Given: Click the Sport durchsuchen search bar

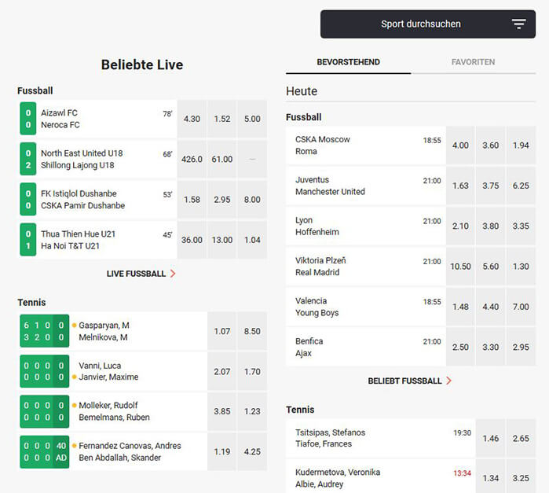Looking at the screenshot, I should (428, 24).
